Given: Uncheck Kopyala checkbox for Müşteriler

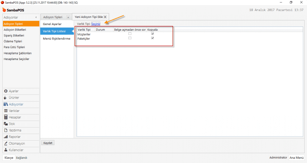Looking at the screenshot, I should tap(153, 34).
